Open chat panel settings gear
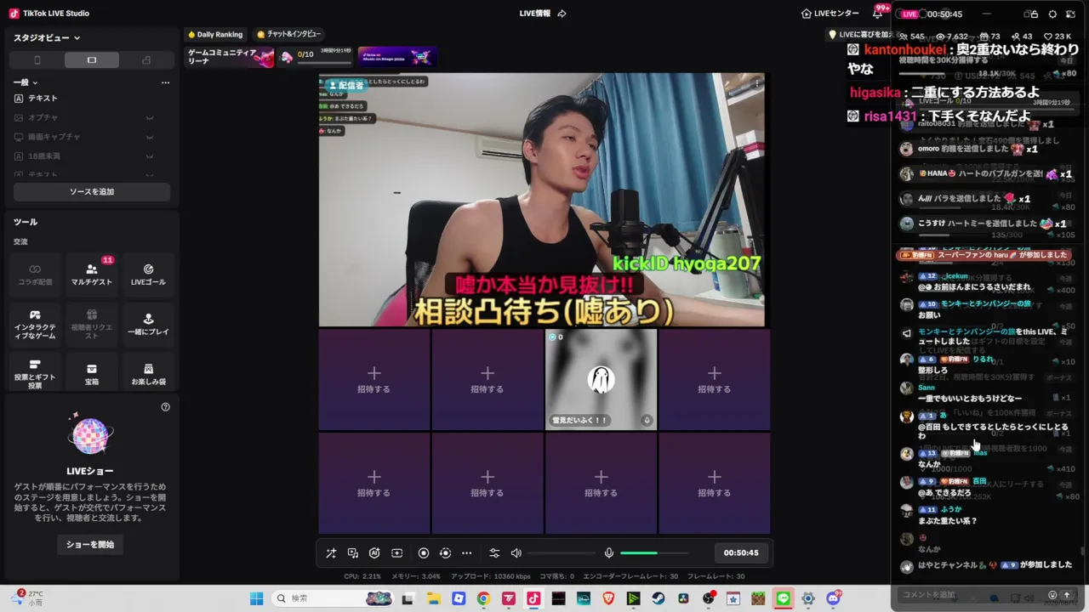 1052,14
